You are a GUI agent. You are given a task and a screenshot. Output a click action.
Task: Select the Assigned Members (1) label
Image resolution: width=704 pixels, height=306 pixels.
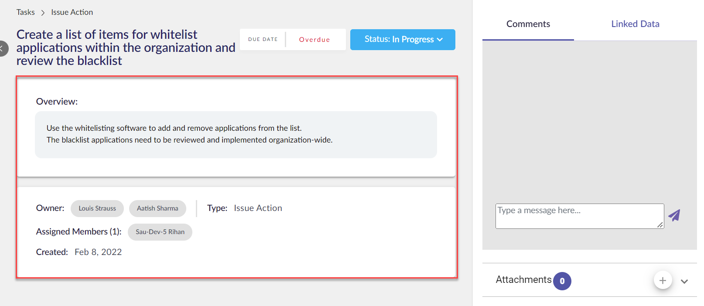79,232
